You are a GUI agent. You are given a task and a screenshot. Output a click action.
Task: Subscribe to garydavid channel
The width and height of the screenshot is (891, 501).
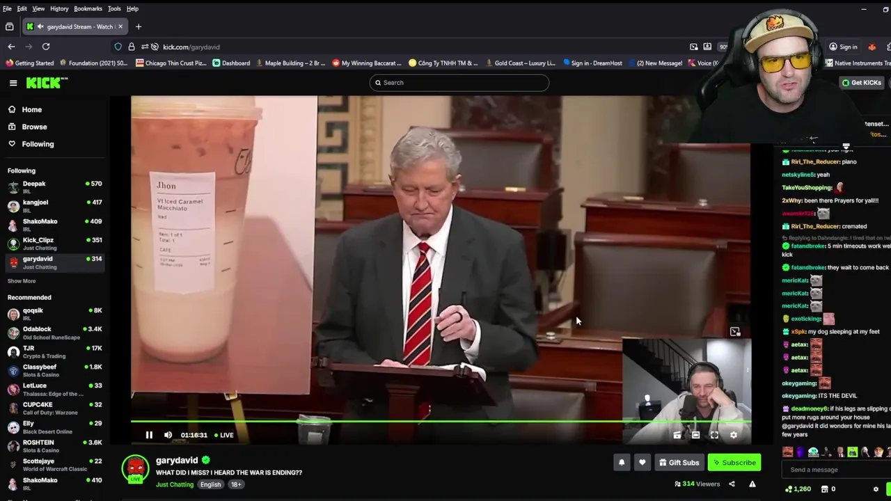[x=734, y=462]
